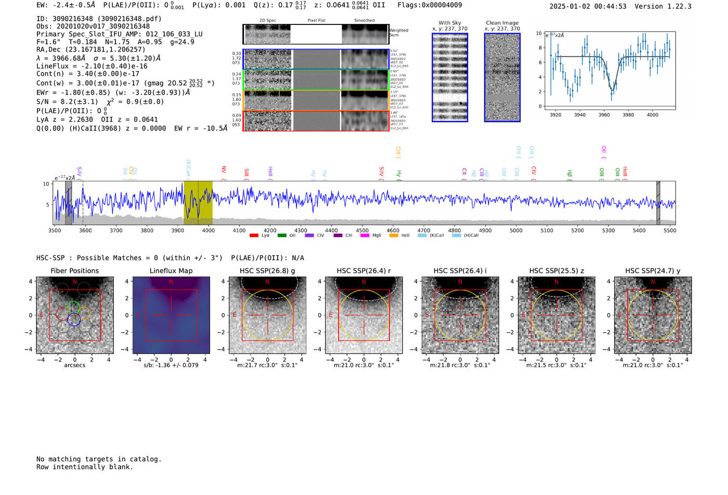Click the Row intentionally blank text
This screenshot has height=495, width=728.
pyautogui.click(x=85, y=467)
